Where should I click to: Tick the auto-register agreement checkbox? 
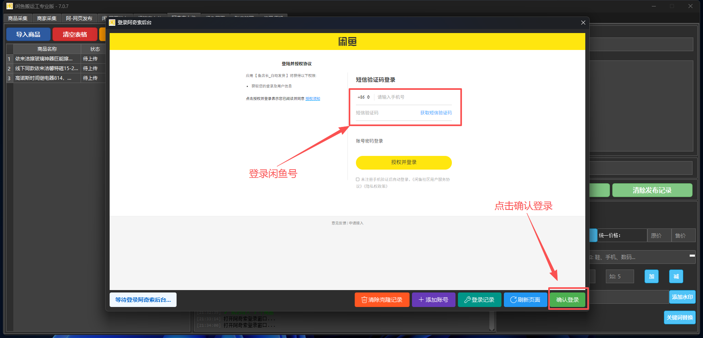pyautogui.click(x=358, y=180)
